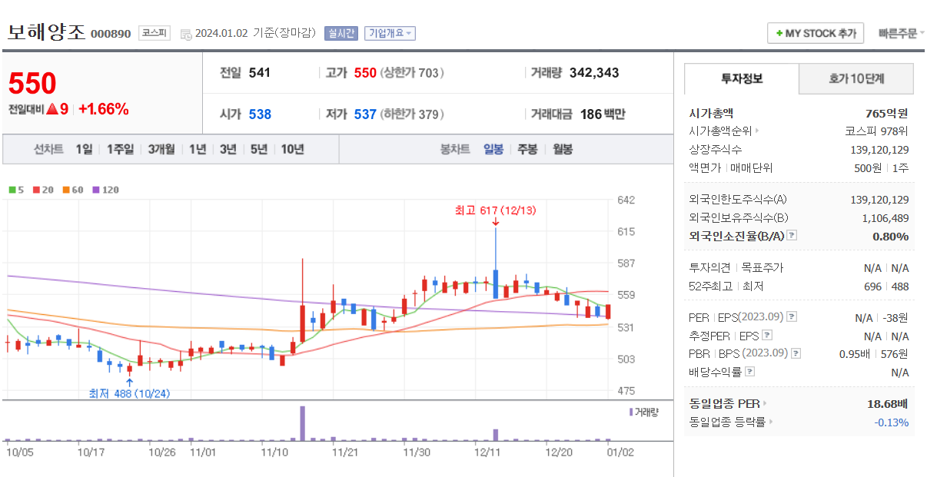Expand the 기업개요 dropdown
Viewport: 927px width, 477px height.
click(390, 33)
